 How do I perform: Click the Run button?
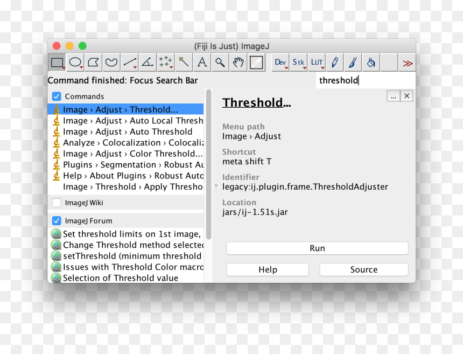click(x=317, y=248)
